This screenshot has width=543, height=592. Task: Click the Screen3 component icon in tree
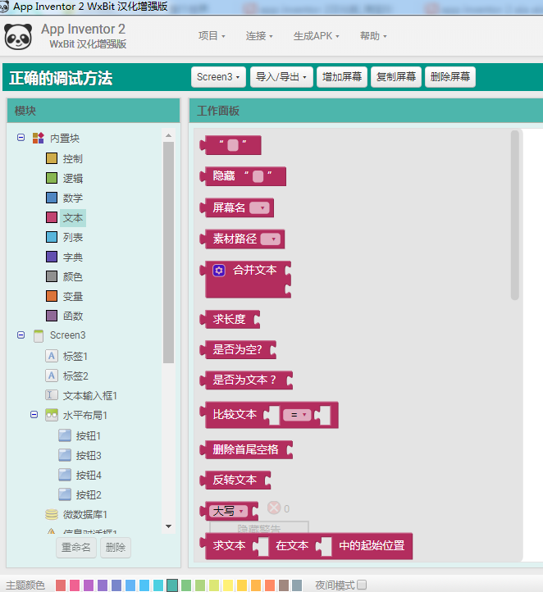pyautogui.click(x=39, y=335)
